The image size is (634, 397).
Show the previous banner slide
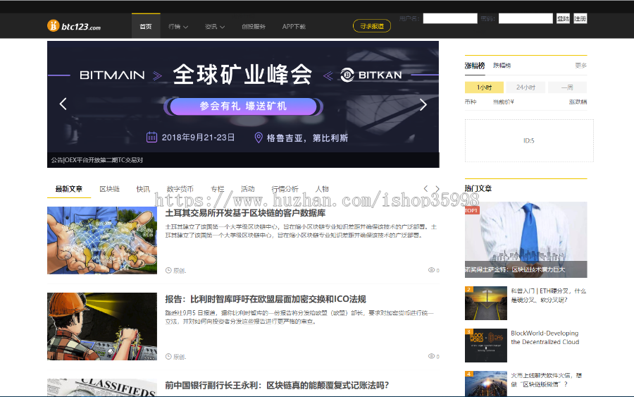point(63,104)
